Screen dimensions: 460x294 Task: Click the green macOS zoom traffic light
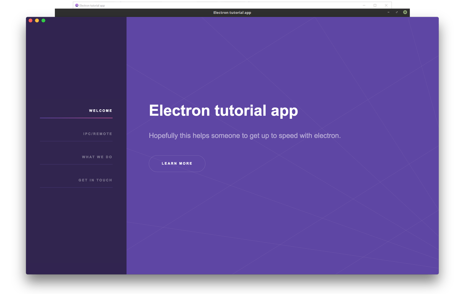tap(44, 20)
